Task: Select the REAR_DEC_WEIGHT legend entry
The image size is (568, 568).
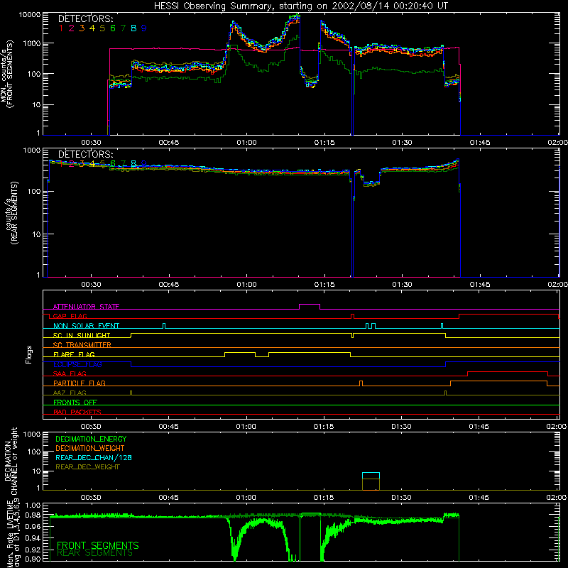Action: 87,467
